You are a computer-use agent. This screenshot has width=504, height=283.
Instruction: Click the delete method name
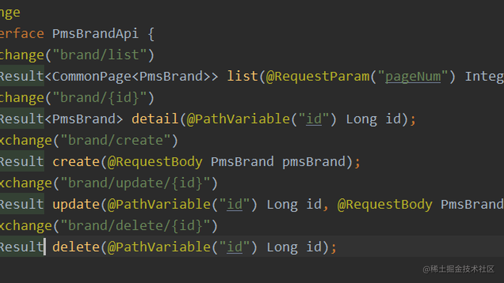tap(76, 247)
